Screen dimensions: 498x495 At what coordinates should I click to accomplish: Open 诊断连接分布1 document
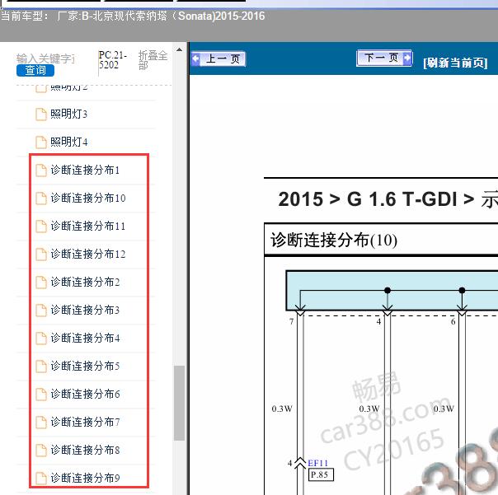click(x=85, y=170)
